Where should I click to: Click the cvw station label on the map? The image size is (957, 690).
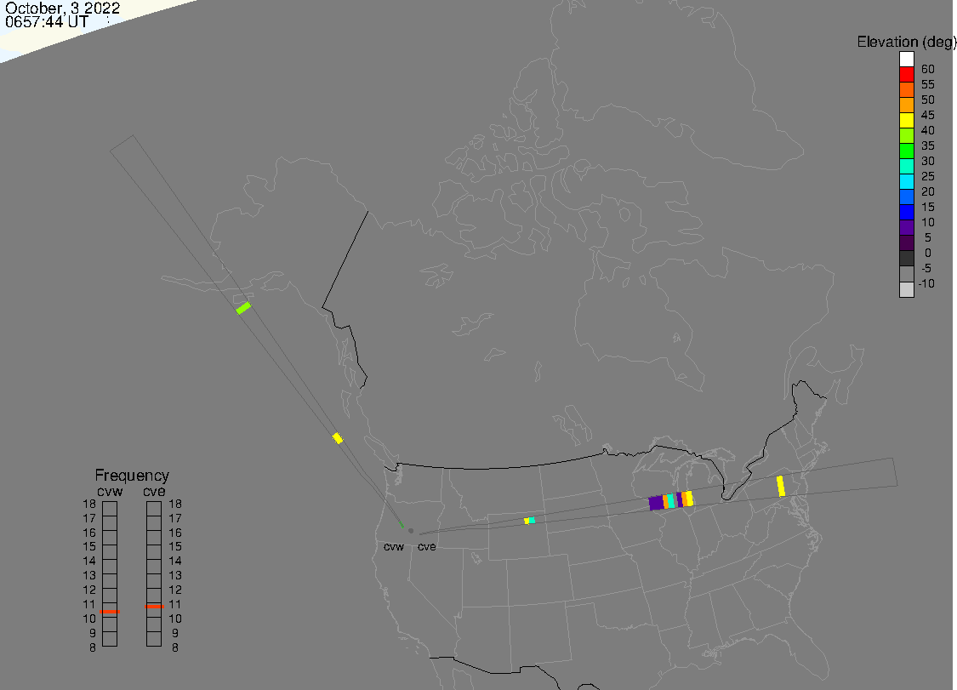pos(394,546)
